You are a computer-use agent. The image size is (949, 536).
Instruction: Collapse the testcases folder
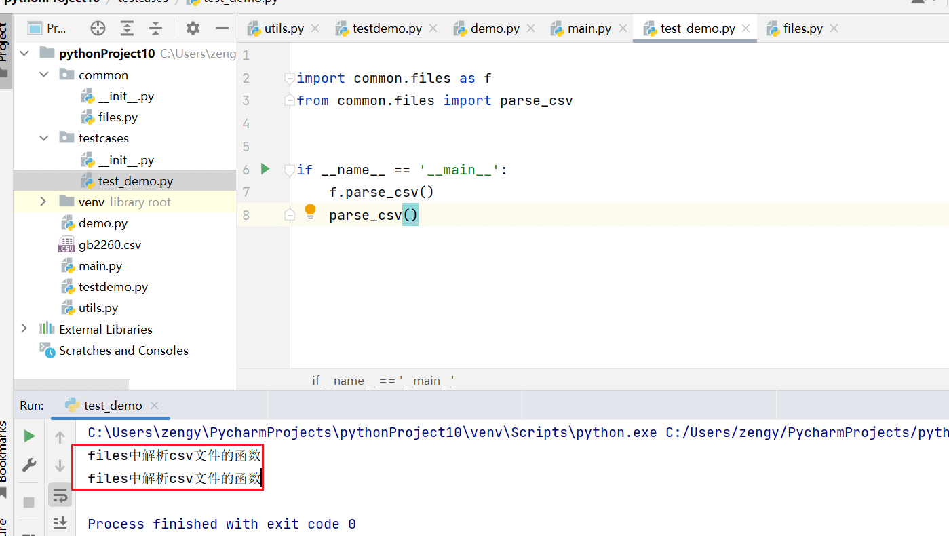44,138
